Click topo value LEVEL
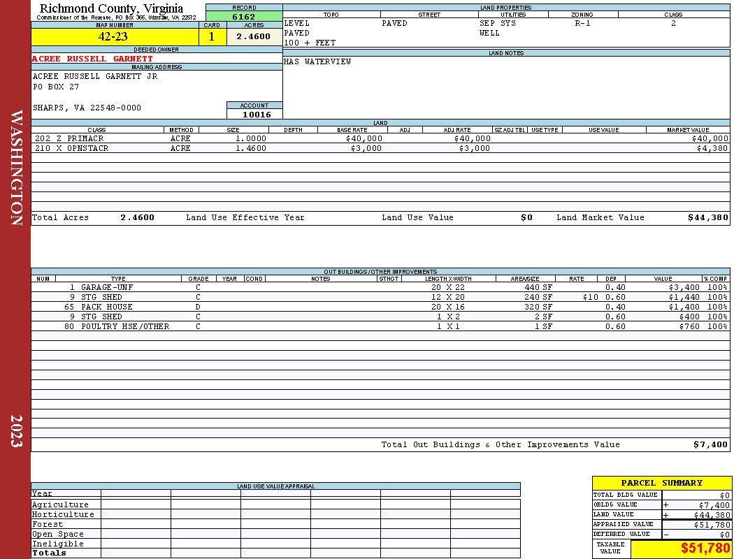Screen dimensions: 734x559 (x=297, y=23)
